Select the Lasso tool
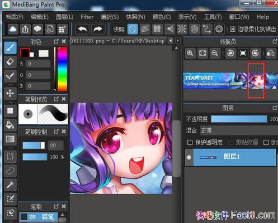Screen dimensions: 278x223 point(10,171)
